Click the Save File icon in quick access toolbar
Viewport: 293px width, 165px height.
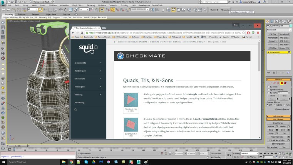16,2
